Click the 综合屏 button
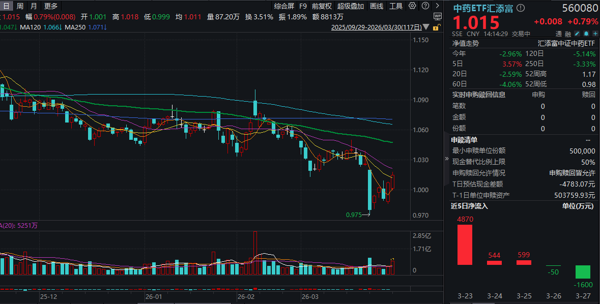 [x=284, y=6]
